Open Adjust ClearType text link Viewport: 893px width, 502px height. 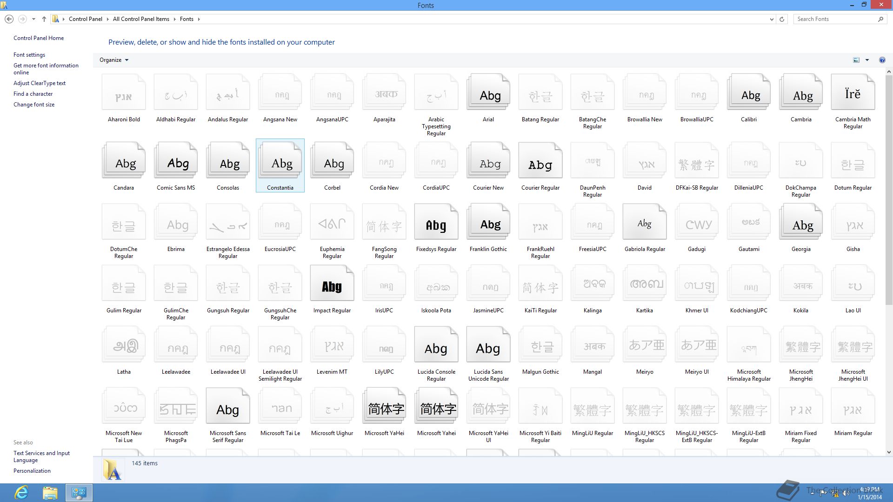click(x=40, y=83)
